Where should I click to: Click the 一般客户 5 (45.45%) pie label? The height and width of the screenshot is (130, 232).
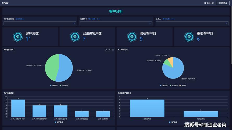33,66
